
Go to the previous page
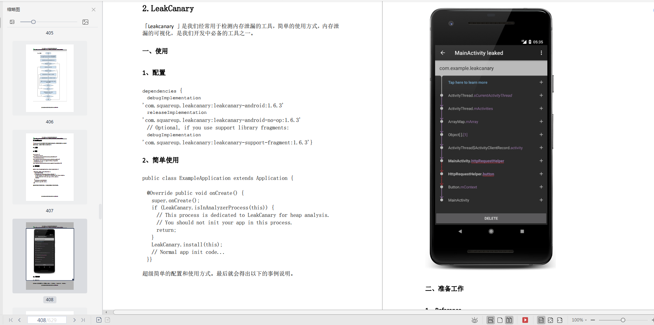point(20,320)
